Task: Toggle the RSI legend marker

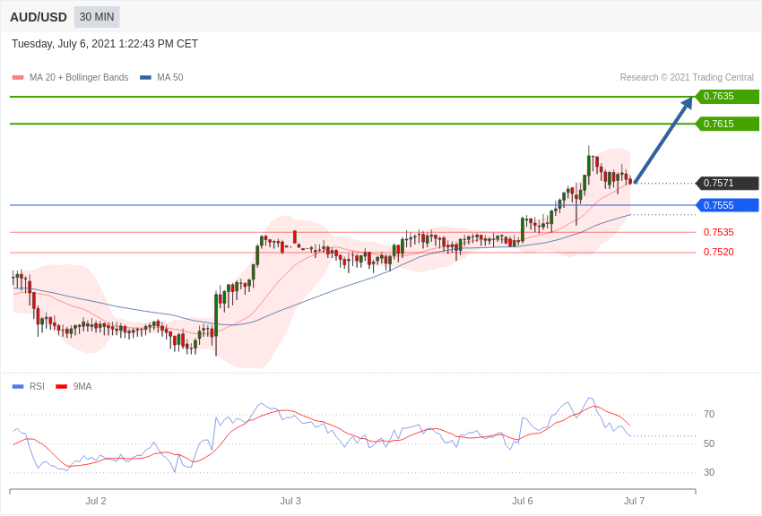Action: 18,387
